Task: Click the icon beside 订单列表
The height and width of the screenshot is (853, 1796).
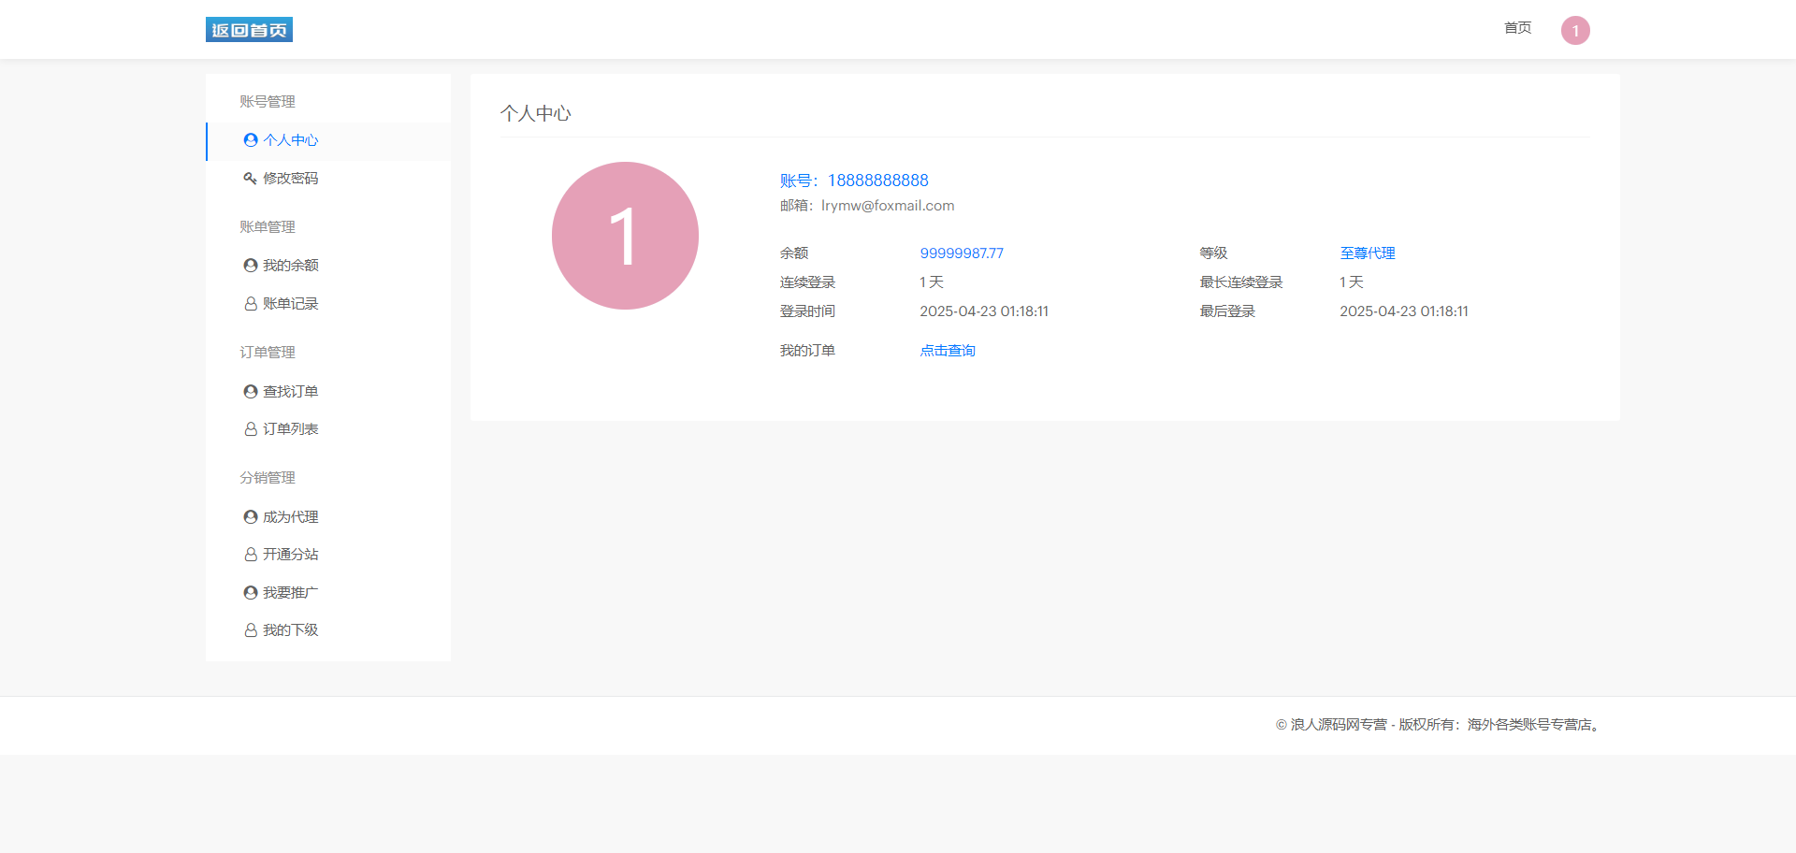Action: click(251, 429)
